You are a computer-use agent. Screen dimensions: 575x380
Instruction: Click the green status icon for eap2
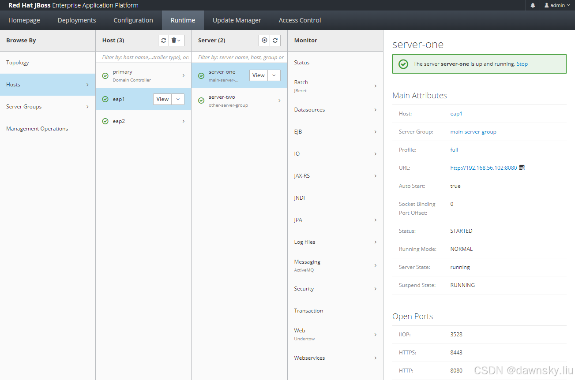(105, 121)
